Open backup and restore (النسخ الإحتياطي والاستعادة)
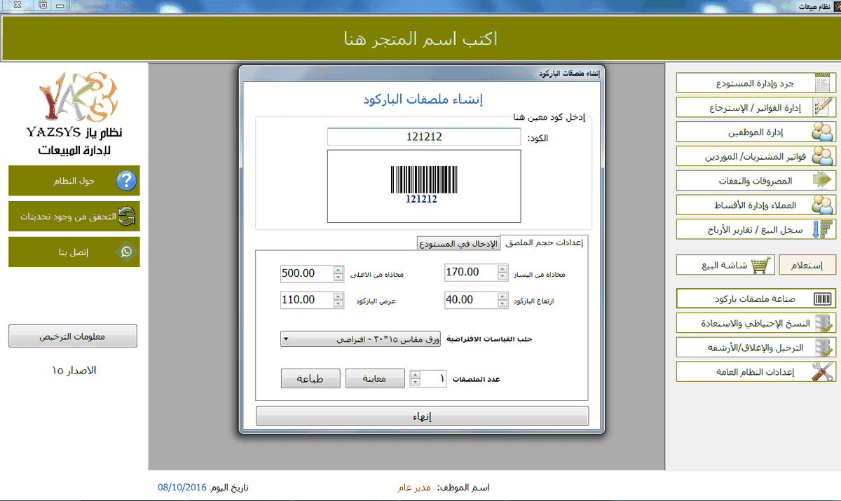 point(755,323)
